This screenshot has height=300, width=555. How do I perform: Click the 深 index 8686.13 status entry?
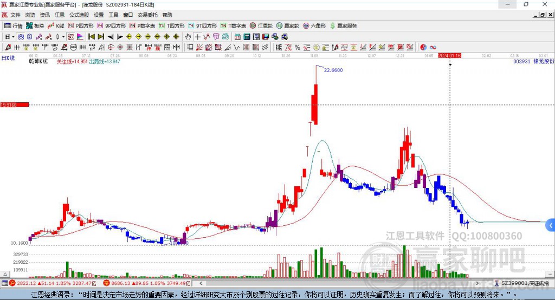(146, 283)
